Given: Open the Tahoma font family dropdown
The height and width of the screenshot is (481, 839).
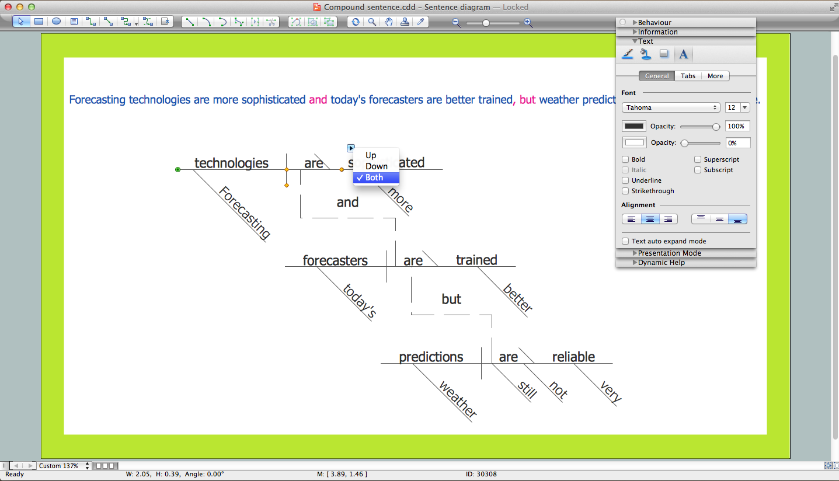Looking at the screenshot, I should (x=670, y=107).
